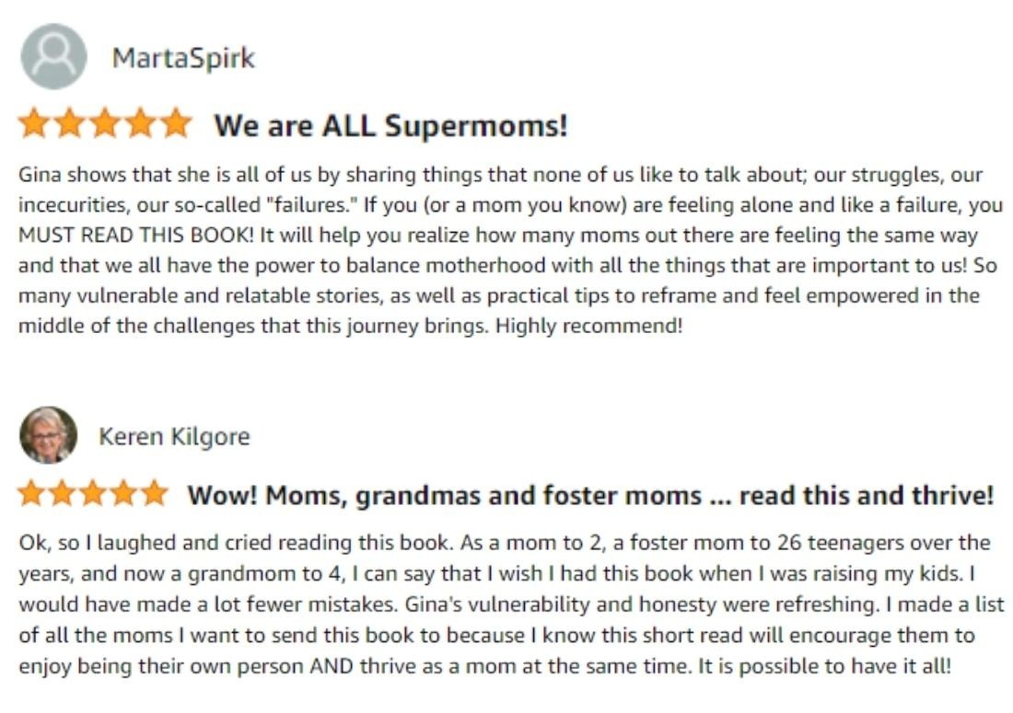The width and height of the screenshot is (1013, 713).
Task: Click the first star in MartaSpirk's rating
Action: [33, 124]
